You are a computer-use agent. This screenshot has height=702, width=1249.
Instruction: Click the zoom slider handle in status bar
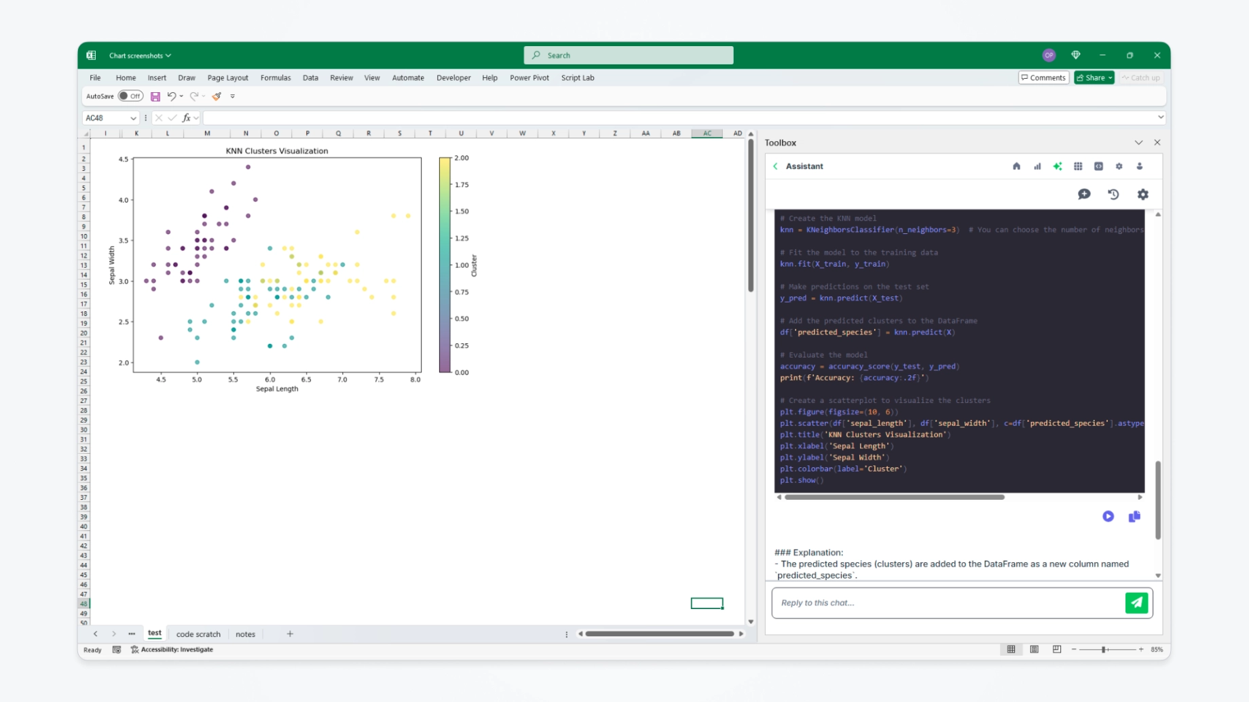pos(1105,650)
